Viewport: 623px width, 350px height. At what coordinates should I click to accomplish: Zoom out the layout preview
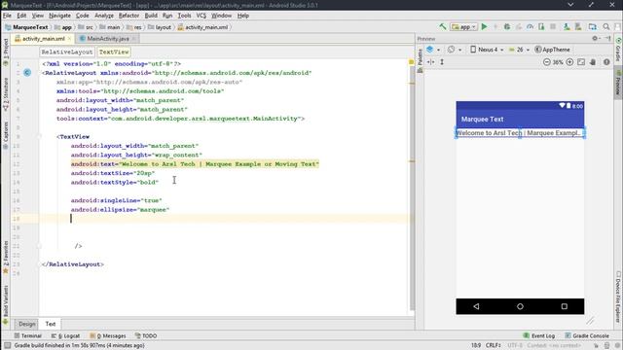click(547, 62)
